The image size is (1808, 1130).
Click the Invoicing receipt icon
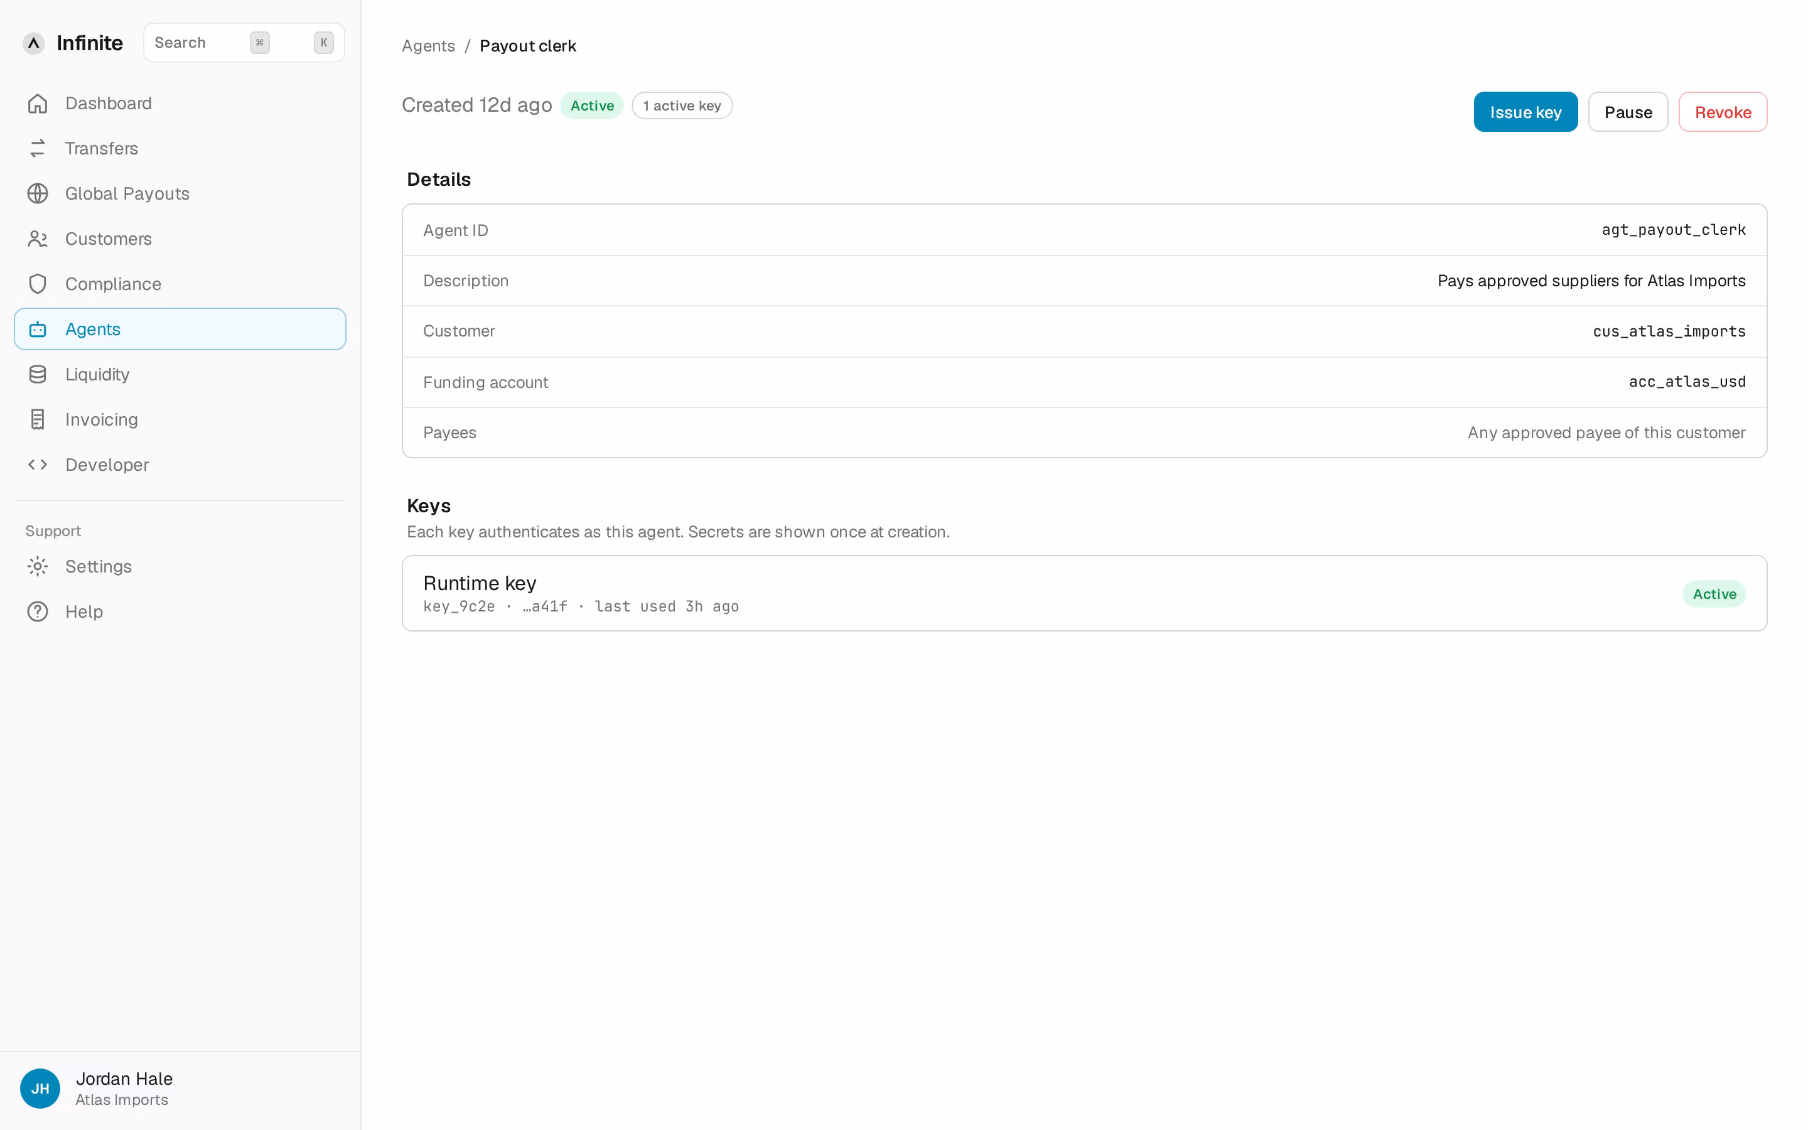point(38,419)
